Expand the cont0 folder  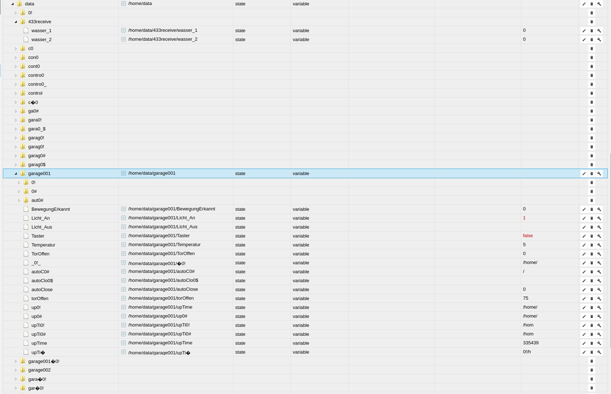(16, 66)
